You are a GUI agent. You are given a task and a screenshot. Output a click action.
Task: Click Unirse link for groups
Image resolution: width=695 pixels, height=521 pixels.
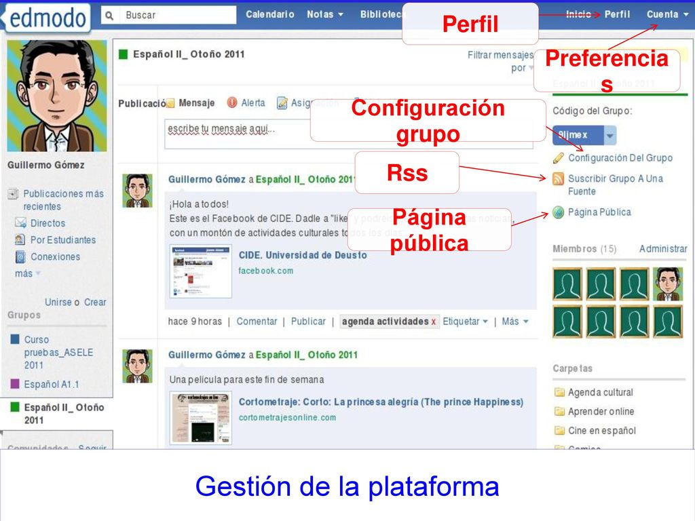(x=58, y=302)
